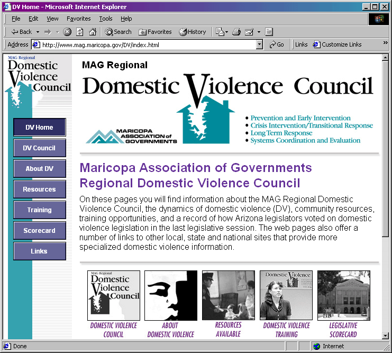Go to the browser Home icon

[93, 32]
